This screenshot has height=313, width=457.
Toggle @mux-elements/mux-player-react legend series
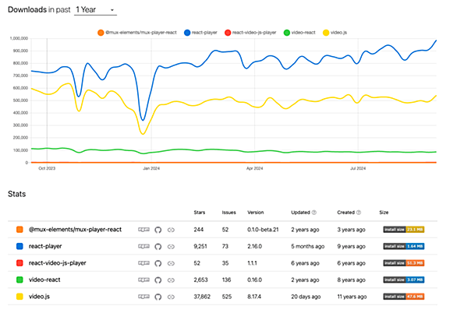point(137,33)
